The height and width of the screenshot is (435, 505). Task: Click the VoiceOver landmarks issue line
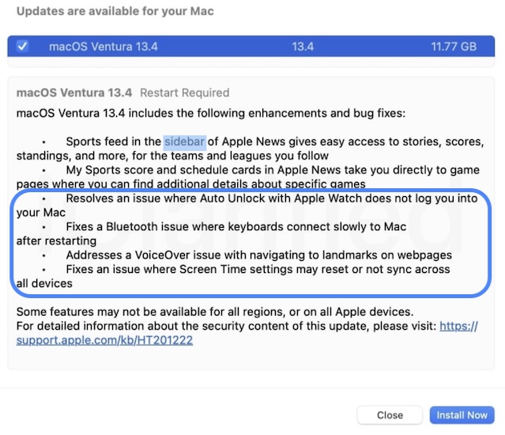259,255
